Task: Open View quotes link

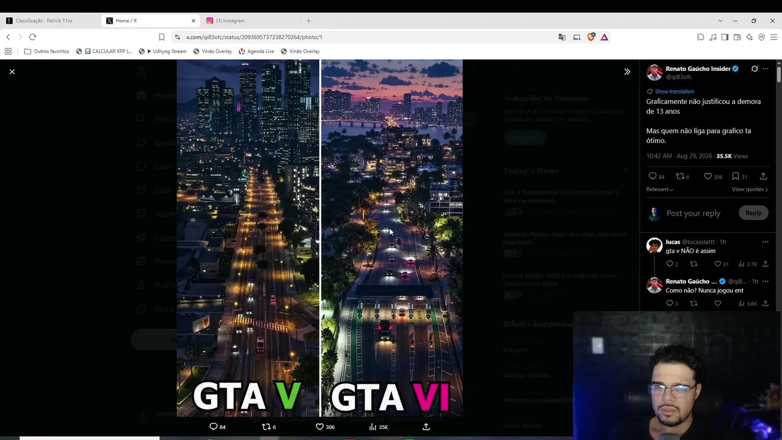Action: (750, 189)
